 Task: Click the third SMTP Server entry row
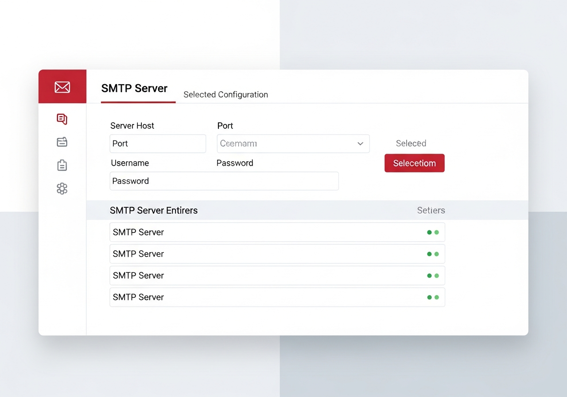coord(277,275)
